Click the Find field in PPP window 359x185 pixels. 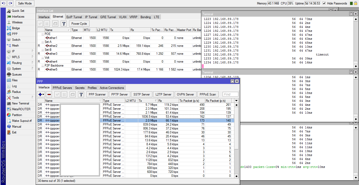coord(230,94)
